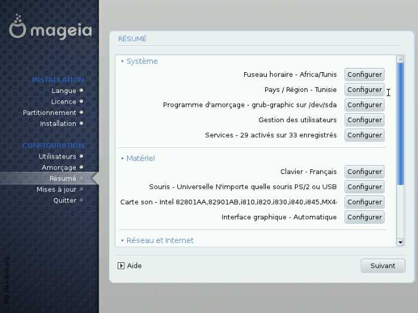Configure the Services entry
Image resolution: width=418 pixels, height=313 pixels.
(x=364, y=135)
